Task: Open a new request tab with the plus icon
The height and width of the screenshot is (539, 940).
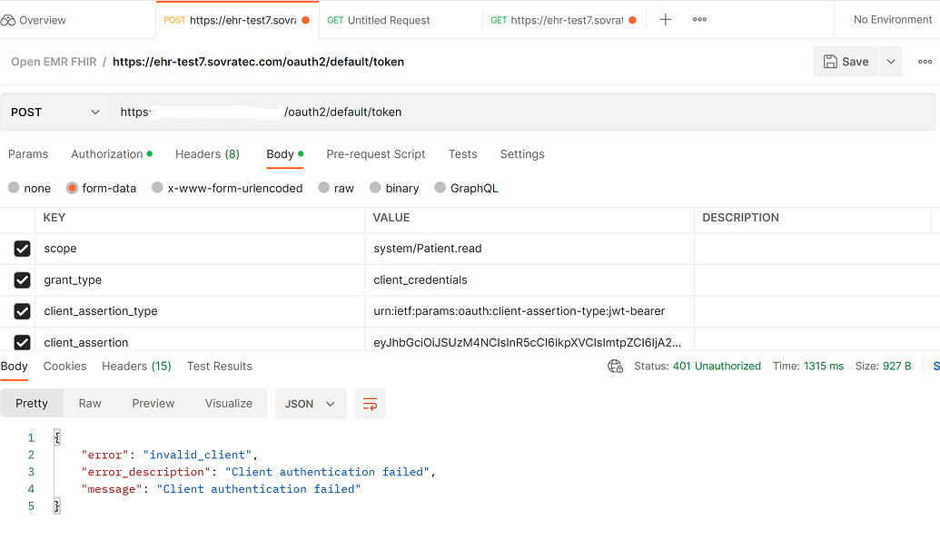Action: point(667,18)
